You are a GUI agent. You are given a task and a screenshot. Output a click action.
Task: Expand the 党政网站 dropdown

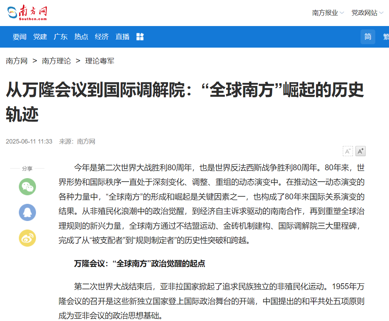pyautogui.click(x=367, y=13)
